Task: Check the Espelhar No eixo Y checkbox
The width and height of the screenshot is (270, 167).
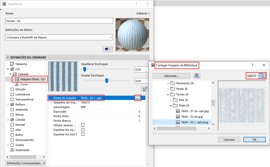Action: tap(83, 134)
